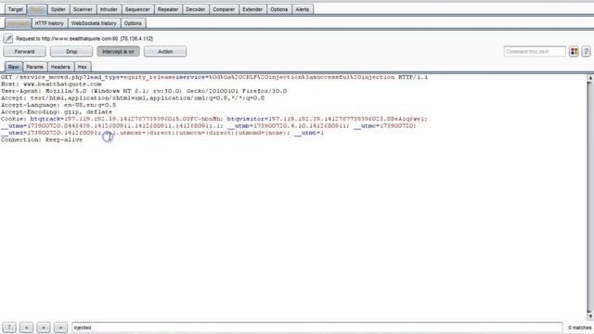The width and height of the screenshot is (594, 334).
Task: Toggle the Intercept is on button
Action: tap(118, 52)
